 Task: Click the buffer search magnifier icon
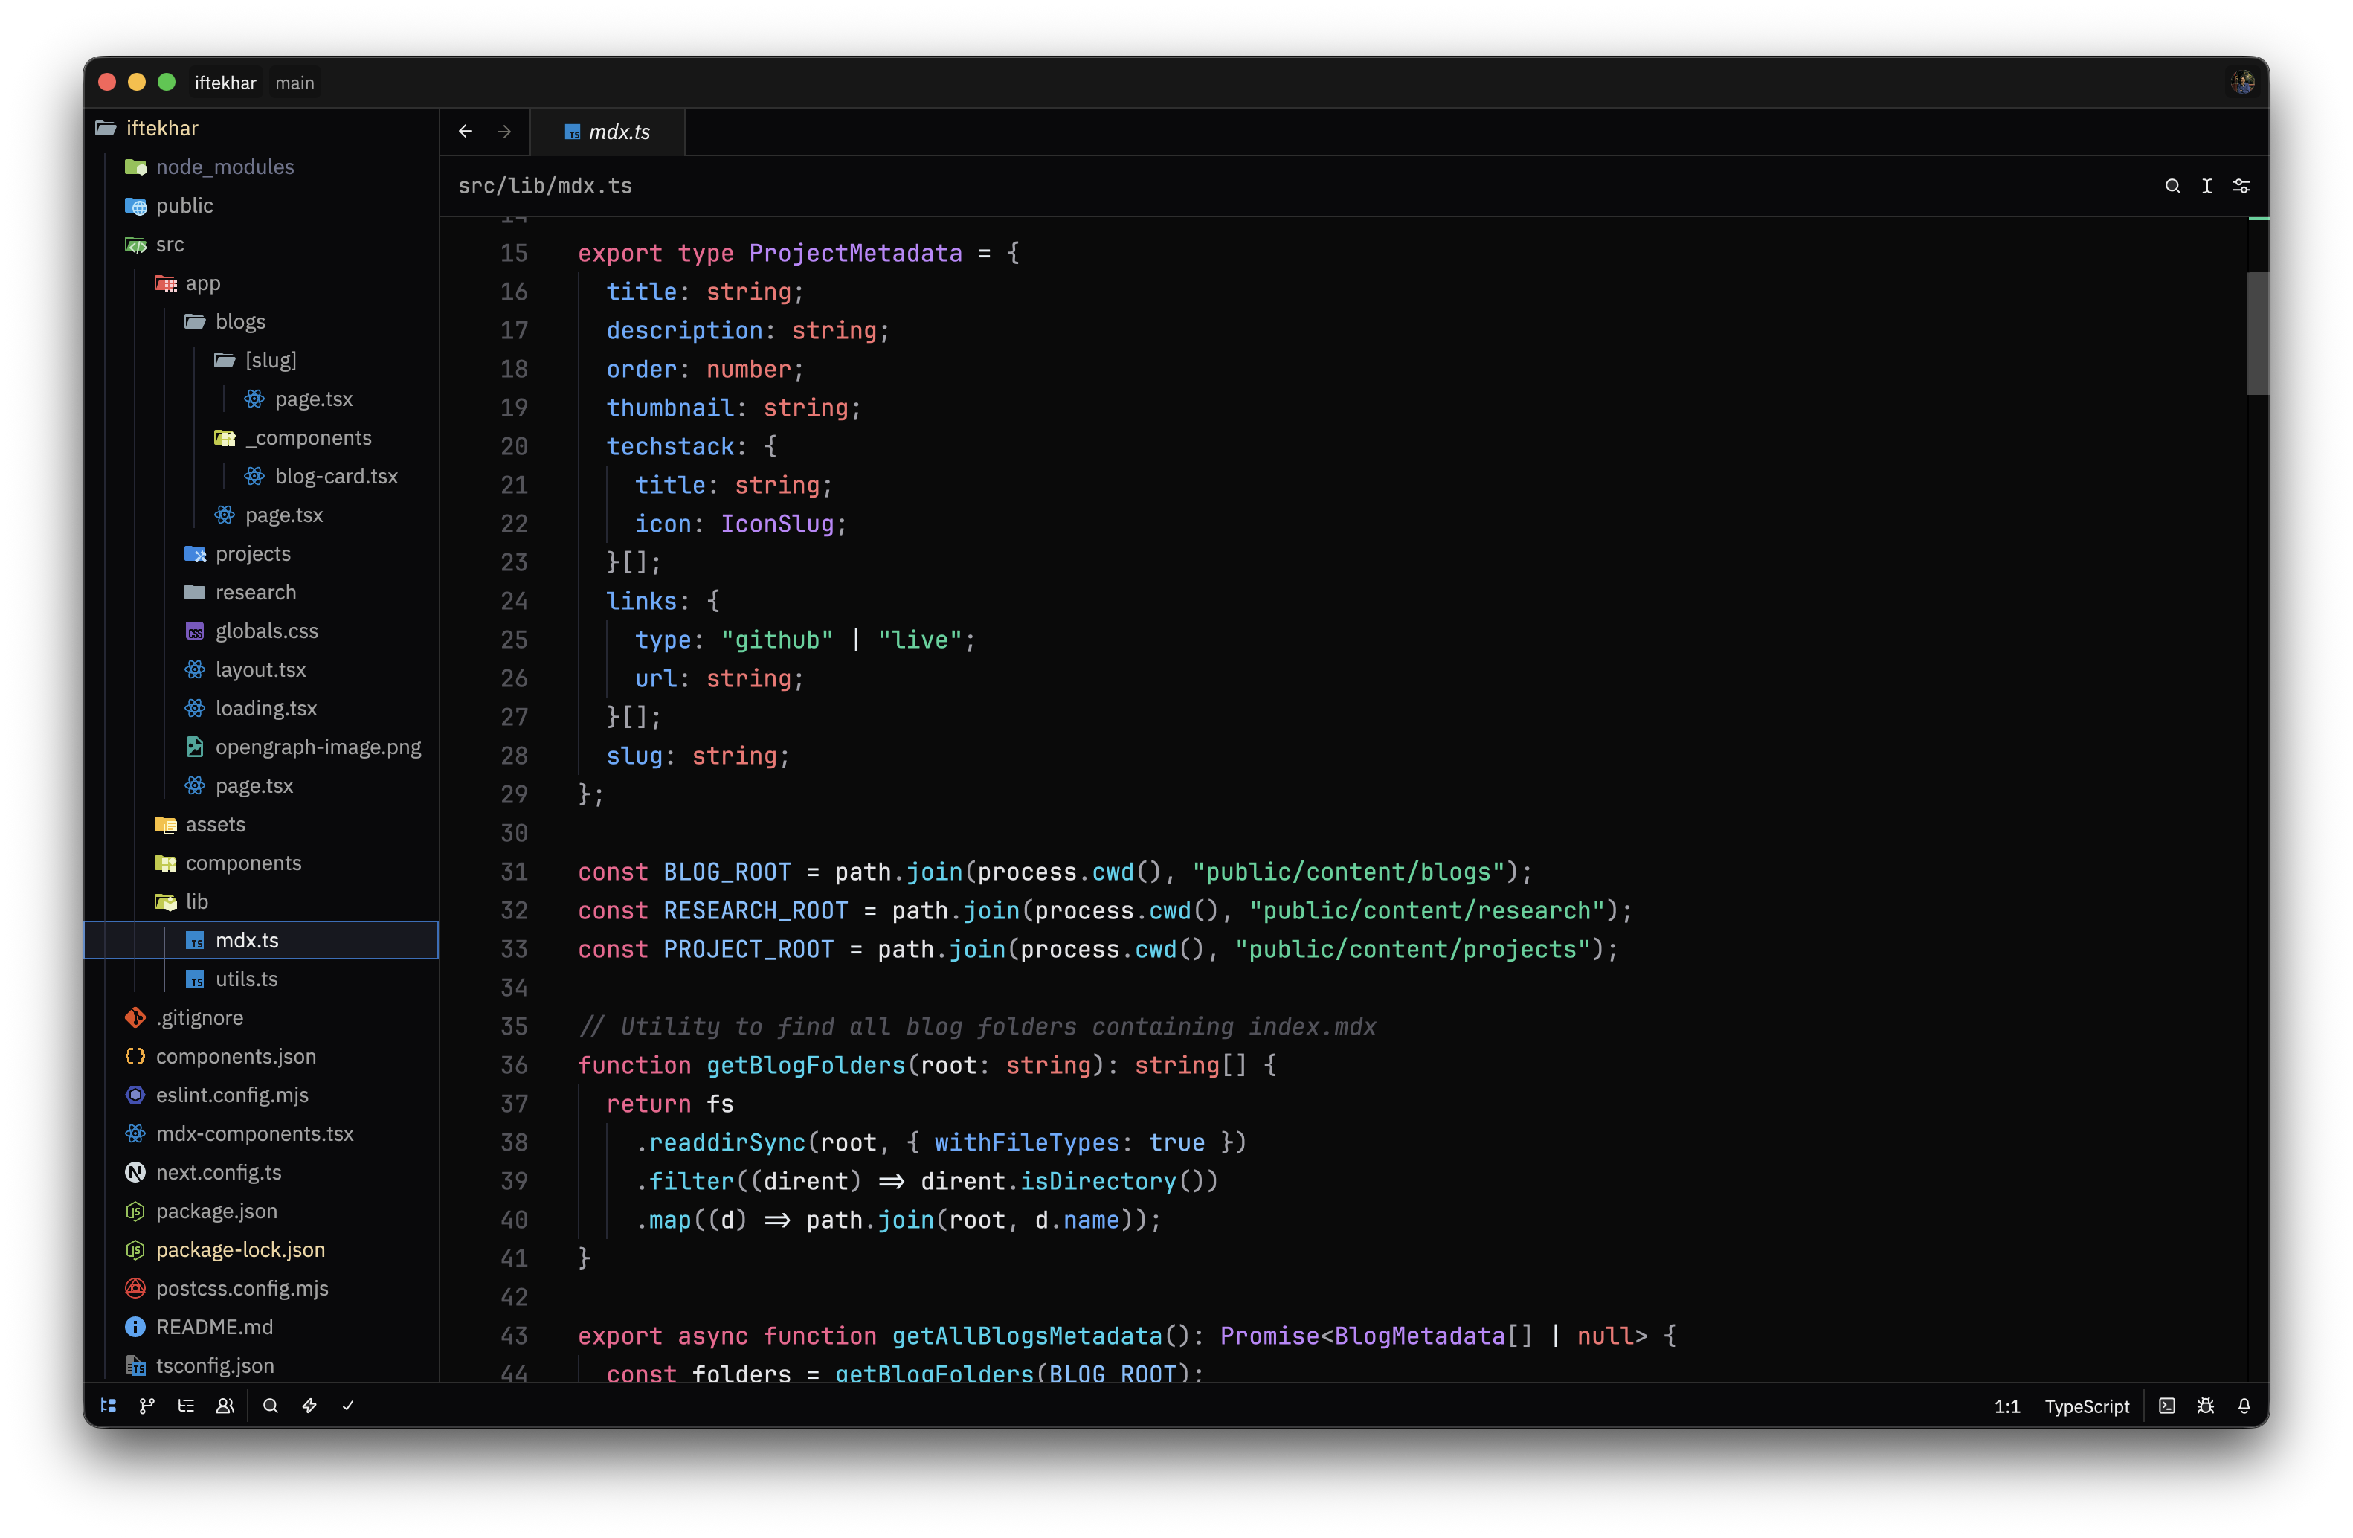coord(2172,186)
